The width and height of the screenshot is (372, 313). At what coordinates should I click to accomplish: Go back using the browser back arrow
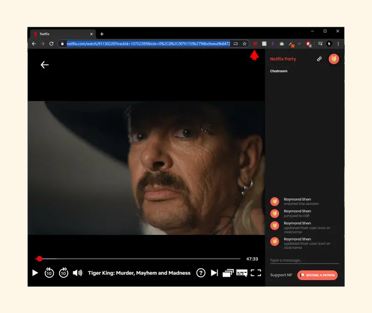pyautogui.click(x=34, y=44)
